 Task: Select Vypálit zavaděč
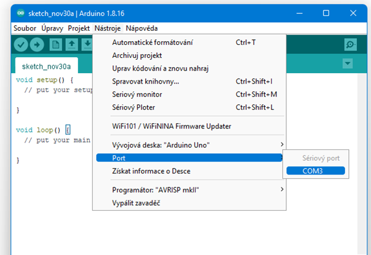pyautogui.click(x=189, y=203)
